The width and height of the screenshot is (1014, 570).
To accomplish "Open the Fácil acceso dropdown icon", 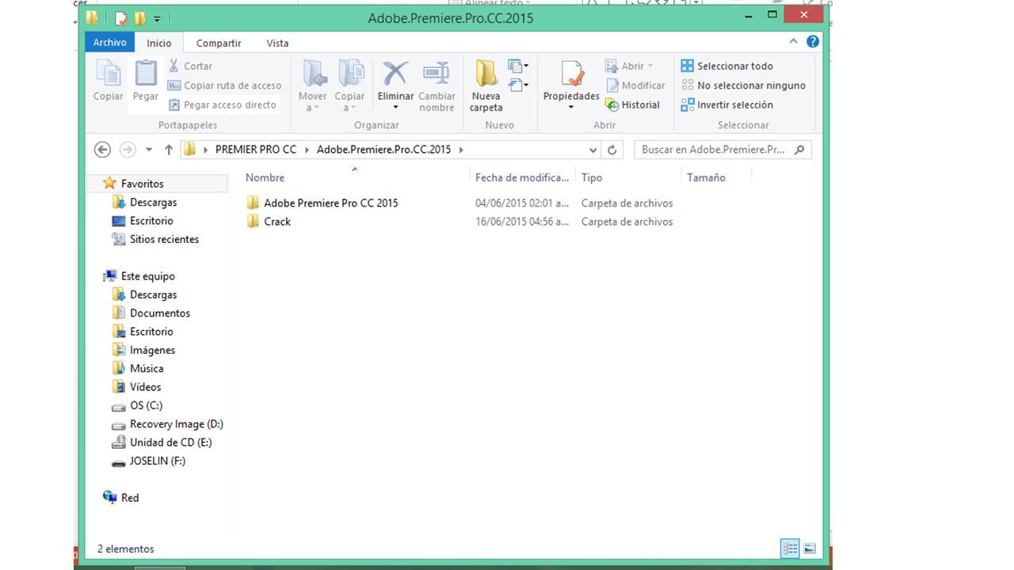I will tap(518, 85).
